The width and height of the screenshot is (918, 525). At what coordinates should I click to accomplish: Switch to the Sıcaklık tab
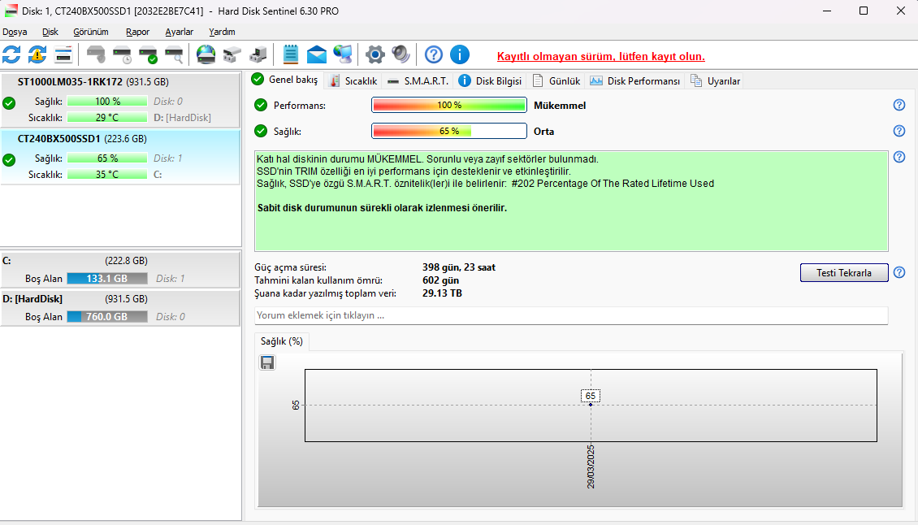pos(353,80)
